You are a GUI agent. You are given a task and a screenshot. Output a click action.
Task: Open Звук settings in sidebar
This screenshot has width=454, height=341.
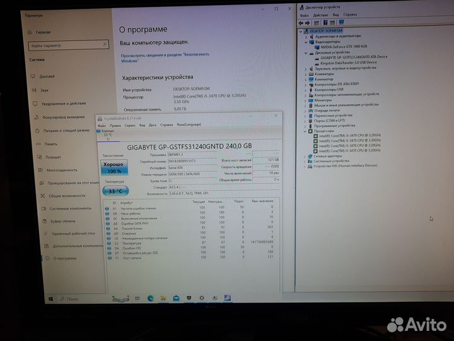click(x=40, y=90)
